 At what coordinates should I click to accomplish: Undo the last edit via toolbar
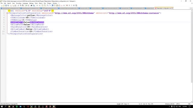click(26, 5)
